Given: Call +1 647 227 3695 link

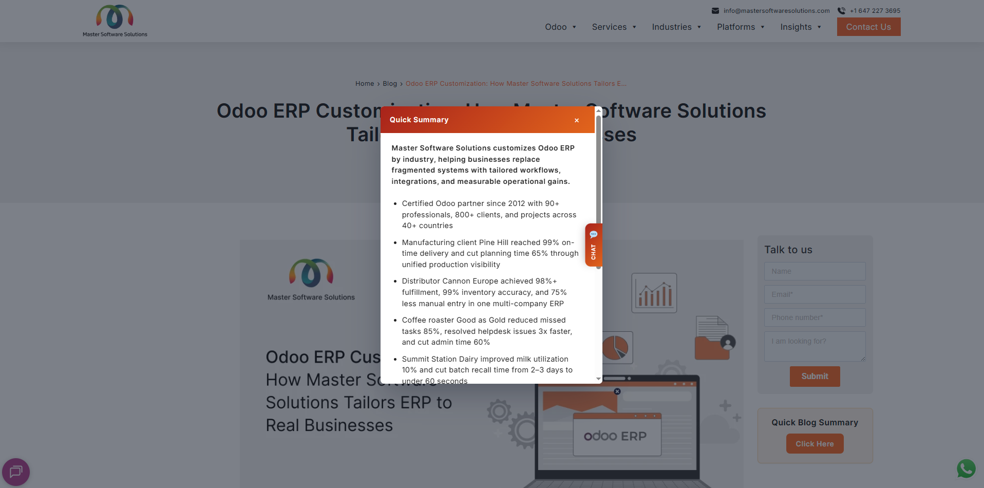Looking at the screenshot, I should (x=875, y=11).
